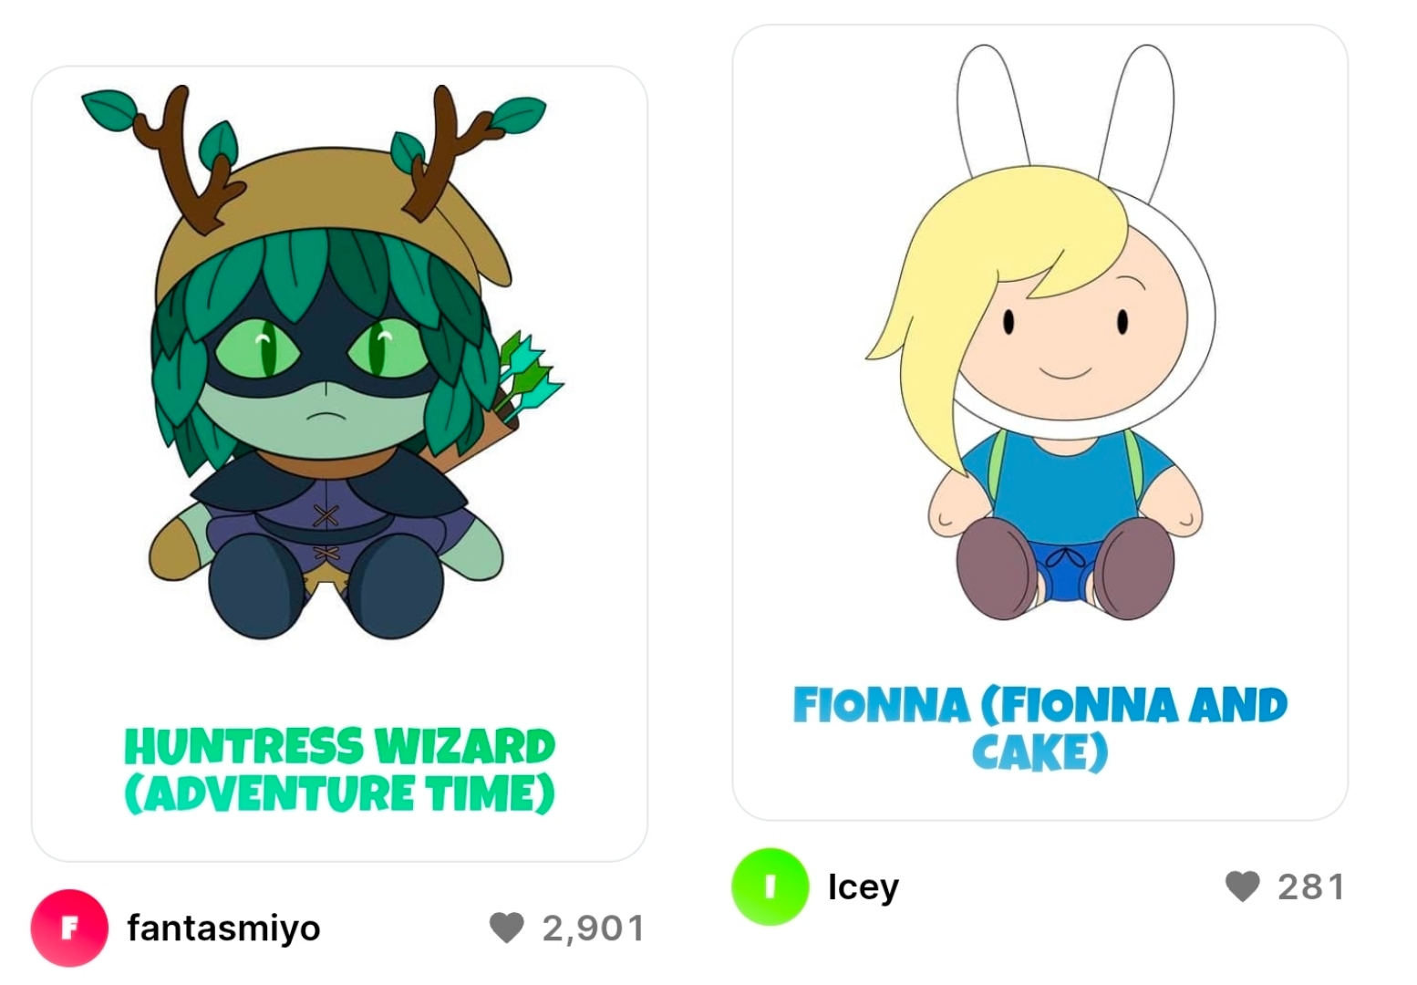This screenshot has height=985, width=1417.
Task: Select the Huntress Wizard (Adventure Time) title
Action: (339, 770)
